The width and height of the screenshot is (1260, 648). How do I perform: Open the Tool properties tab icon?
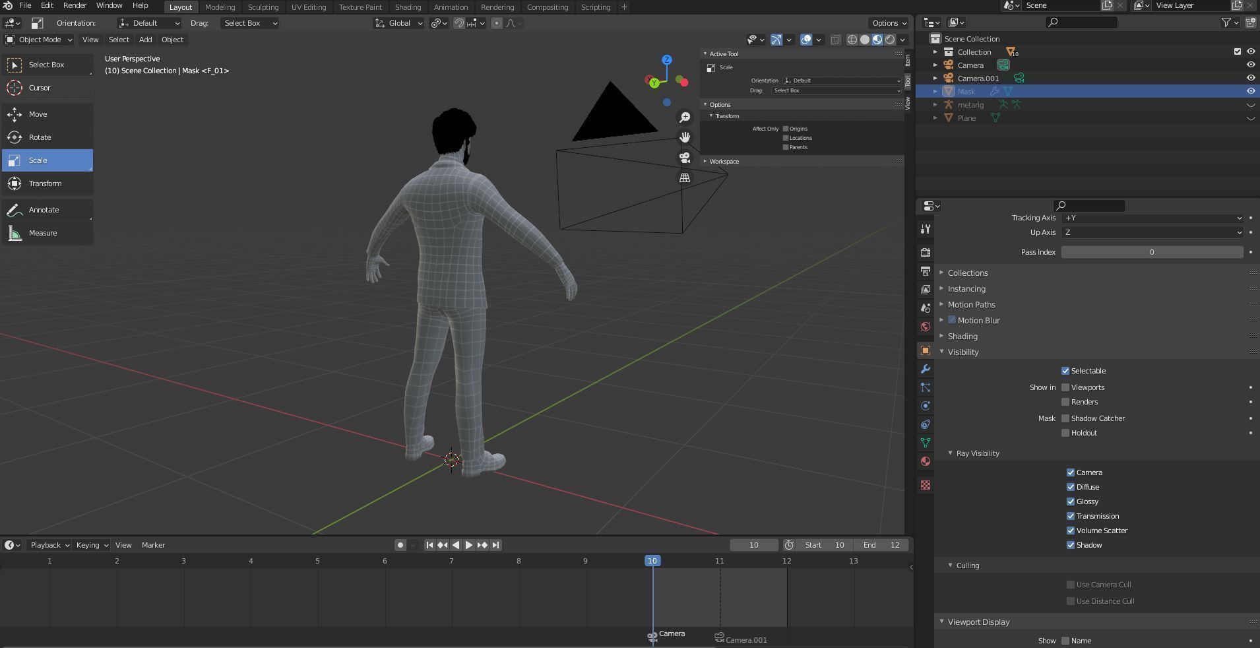[926, 229]
